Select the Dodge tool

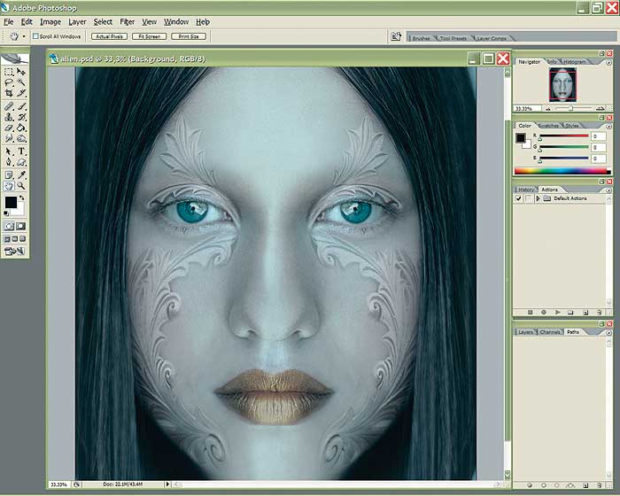coord(21,138)
